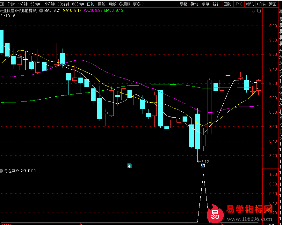Add stock with +自选

261,4
